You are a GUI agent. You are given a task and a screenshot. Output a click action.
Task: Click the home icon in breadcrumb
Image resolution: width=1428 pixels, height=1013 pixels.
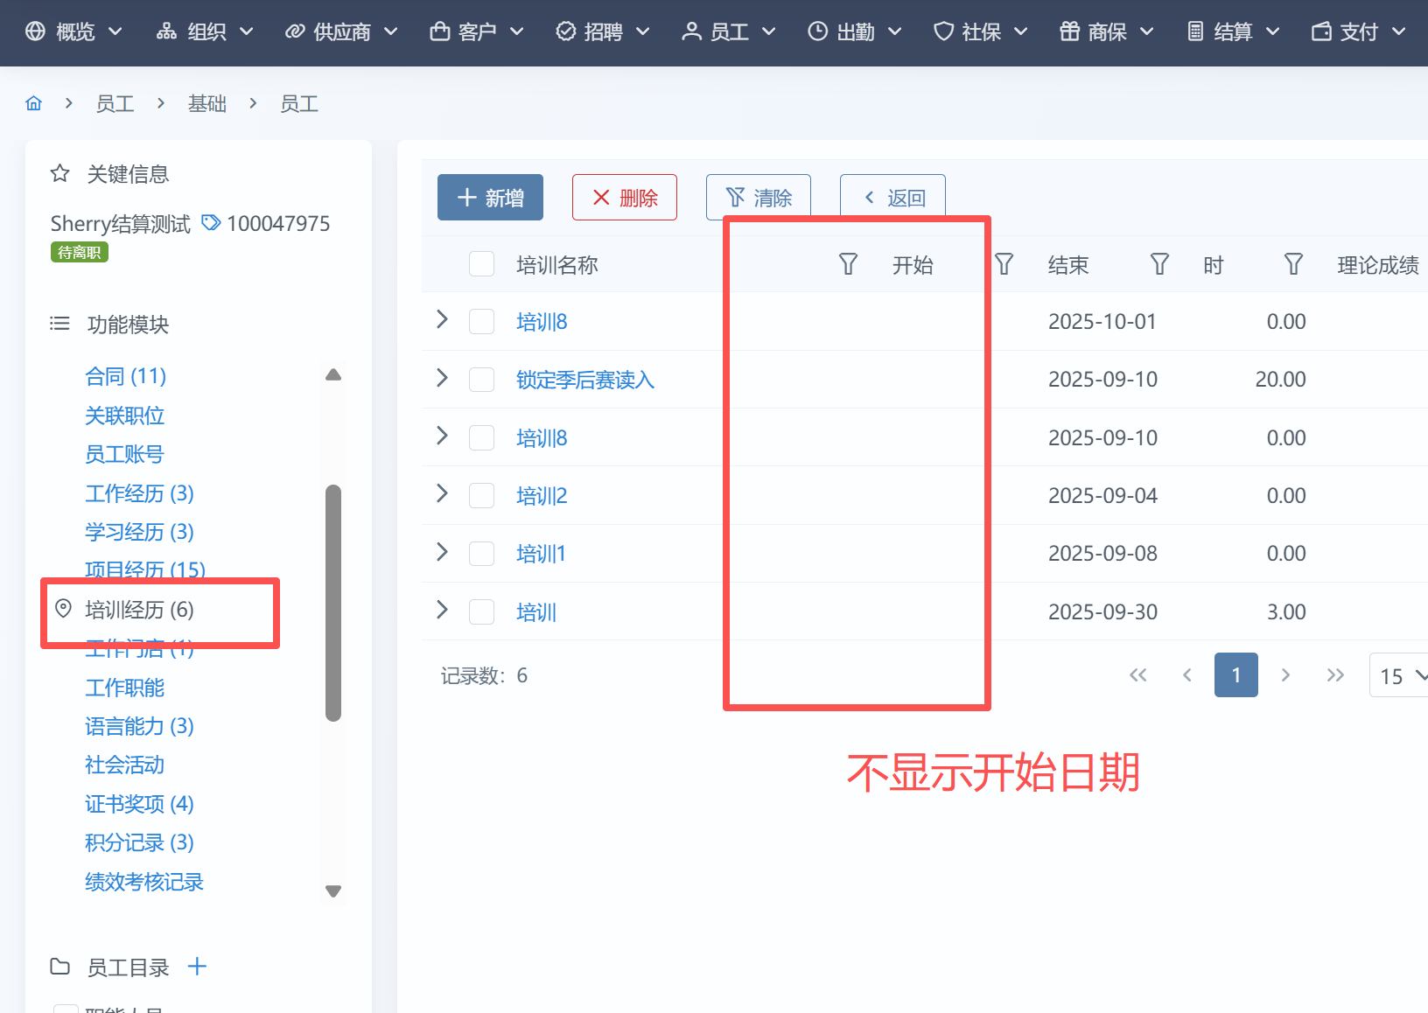(x=33, y=103)
